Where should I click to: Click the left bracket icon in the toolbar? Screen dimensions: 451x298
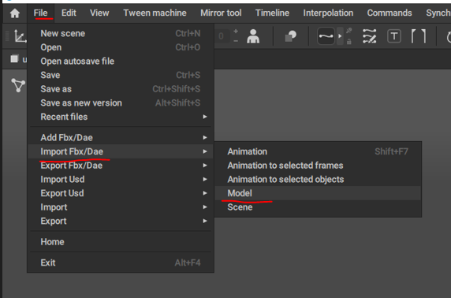click(x=414, y=36)
